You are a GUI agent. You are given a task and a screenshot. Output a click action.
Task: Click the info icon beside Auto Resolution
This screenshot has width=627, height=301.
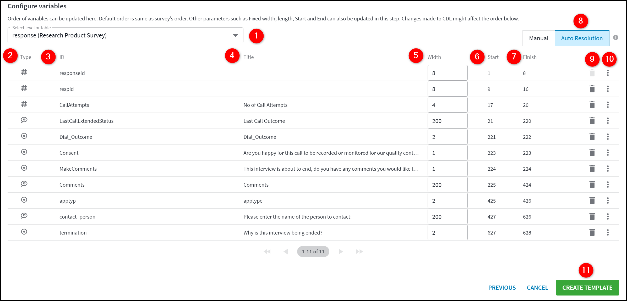click(x=616, y=37)
